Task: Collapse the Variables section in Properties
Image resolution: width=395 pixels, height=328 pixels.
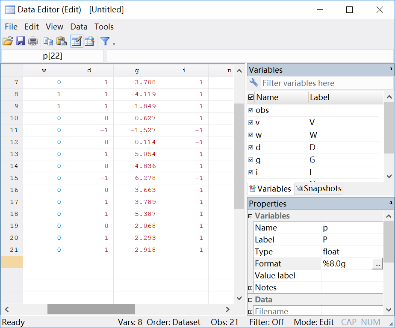Action: pyautogui.click(x=251, y=216)
